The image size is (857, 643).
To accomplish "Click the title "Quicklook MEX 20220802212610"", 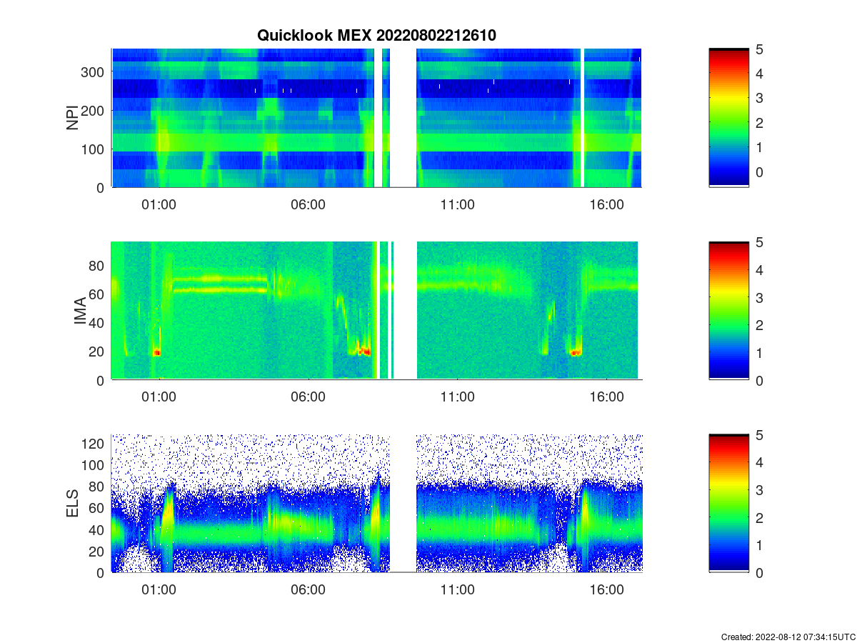I will pos(376,35).
